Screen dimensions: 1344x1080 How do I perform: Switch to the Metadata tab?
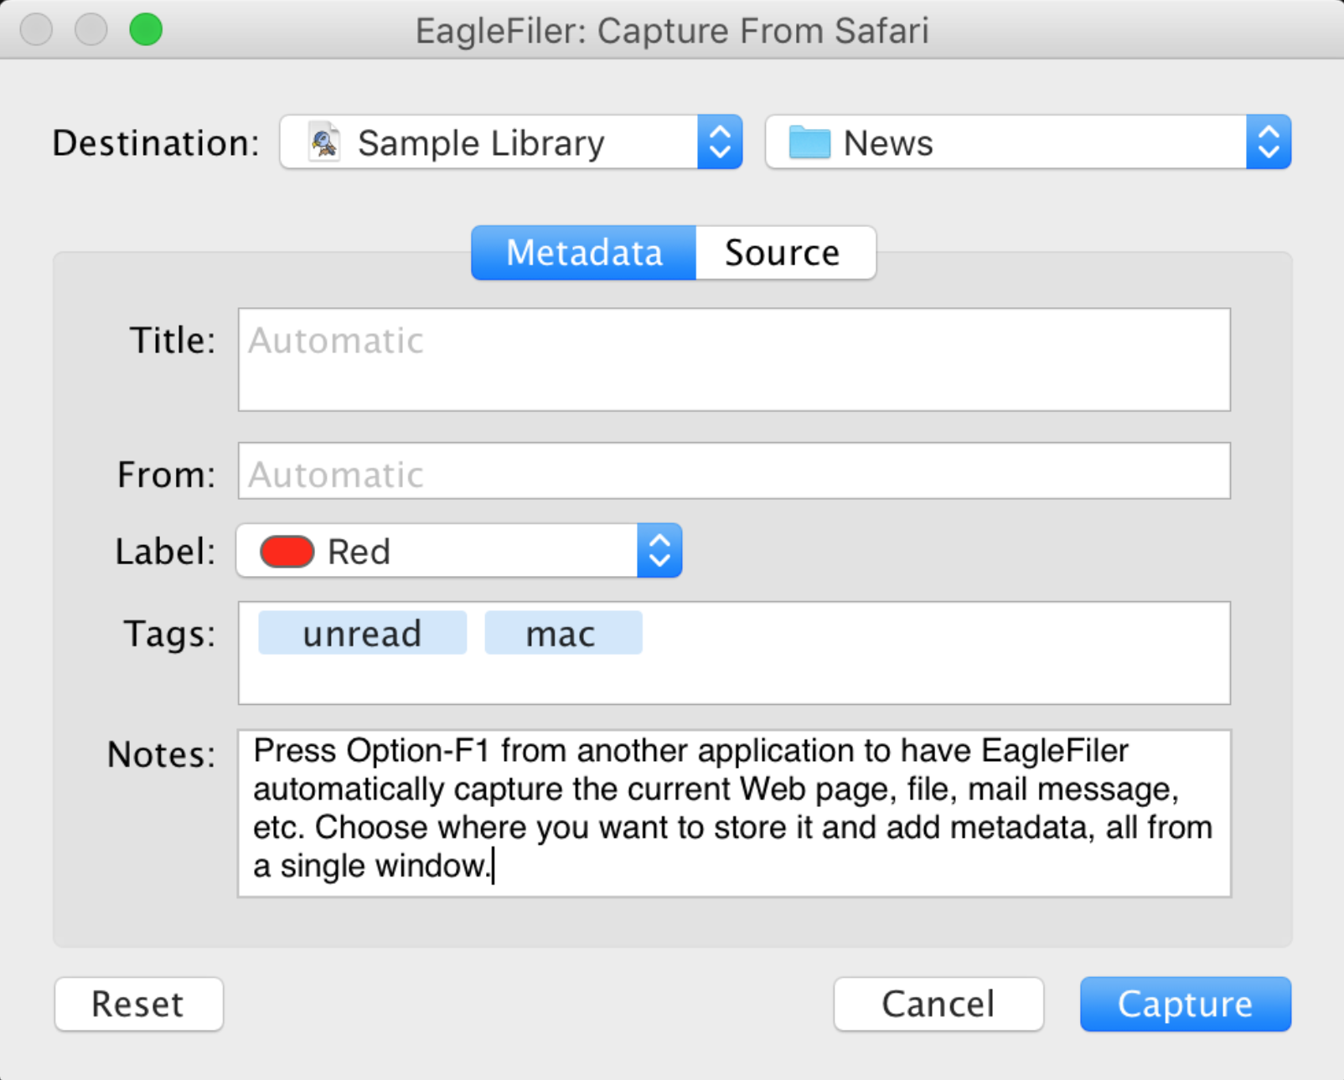point(583,253)
